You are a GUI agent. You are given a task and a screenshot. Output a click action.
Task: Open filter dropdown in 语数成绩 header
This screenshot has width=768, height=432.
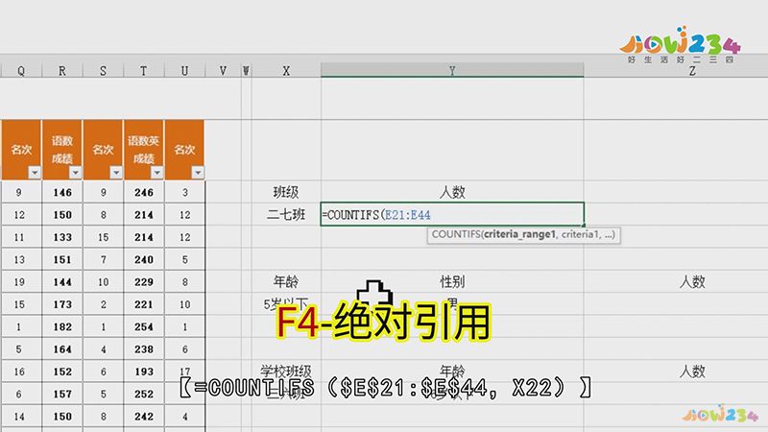tap(75, 173)
